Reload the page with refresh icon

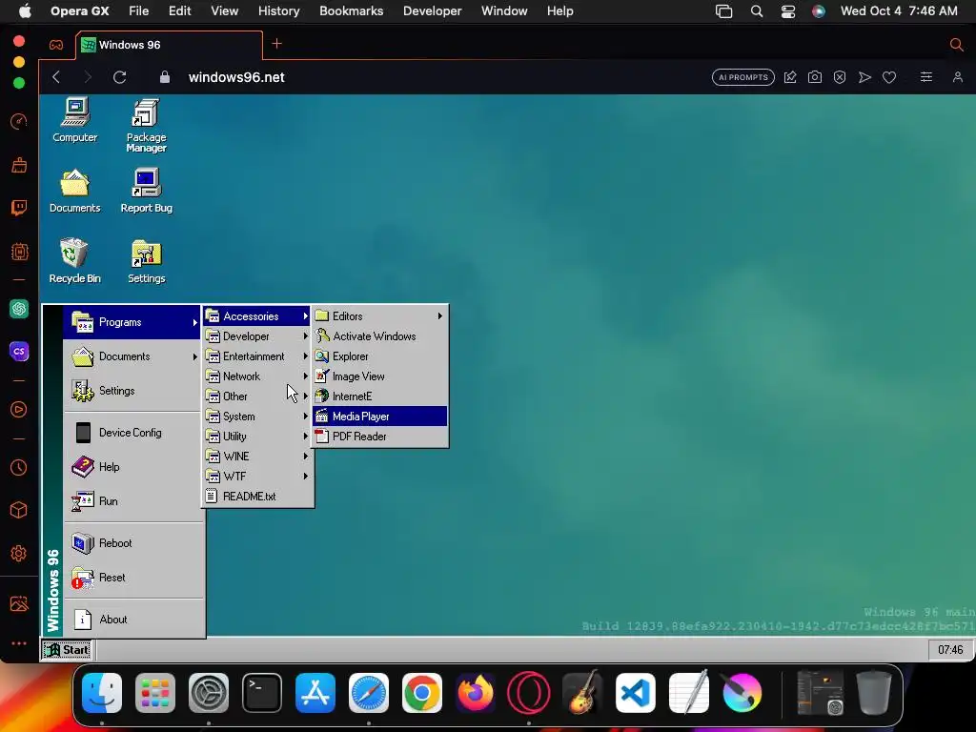click(119, 77)
